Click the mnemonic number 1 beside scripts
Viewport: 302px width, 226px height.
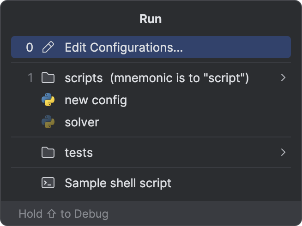pyautogui.click(x=30, y=78)
